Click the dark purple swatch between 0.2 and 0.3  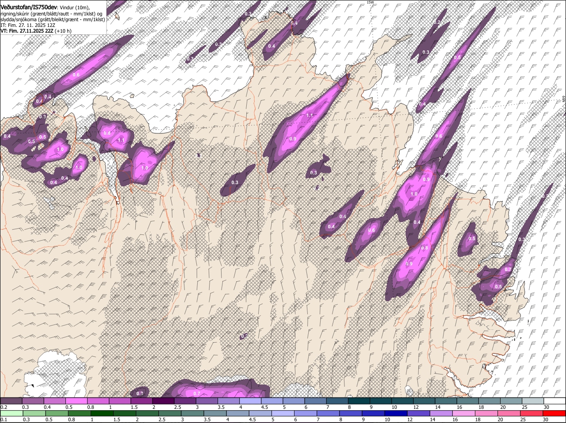pos(11,401)
